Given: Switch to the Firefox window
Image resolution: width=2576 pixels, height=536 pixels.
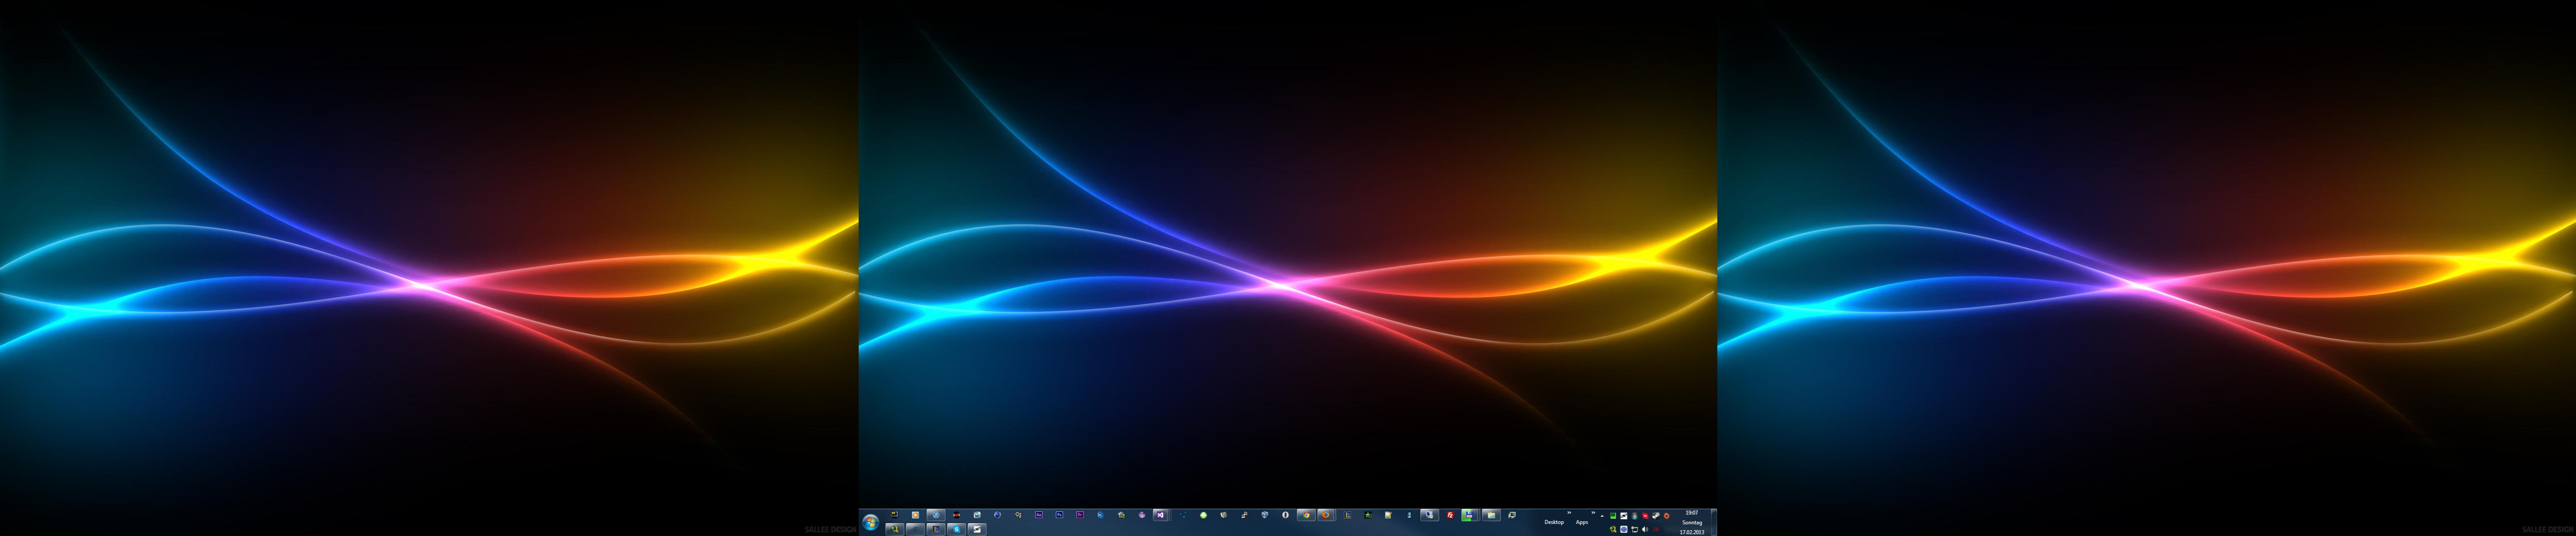Looking at the screenshot, I should (x=1326, y=515).
